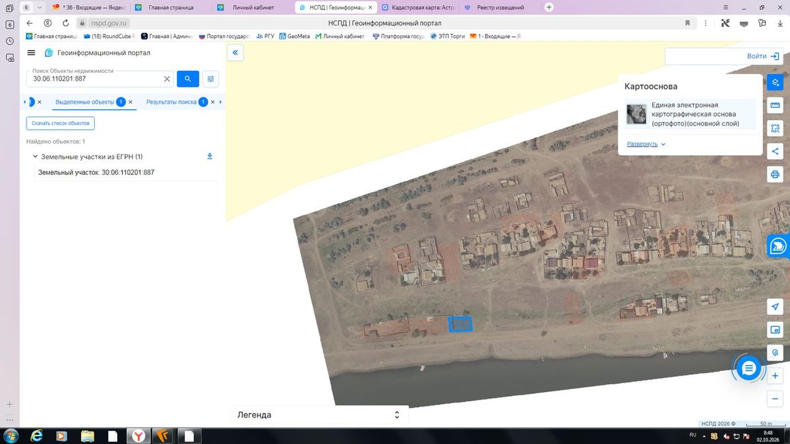Open the GeoMeta bookmark
The width and height of the screenshot is (790, 444).
coord(294,36)
